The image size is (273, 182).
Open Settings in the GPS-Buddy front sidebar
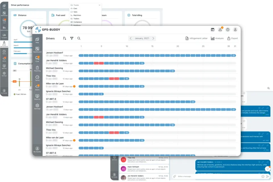pos(37,106)
